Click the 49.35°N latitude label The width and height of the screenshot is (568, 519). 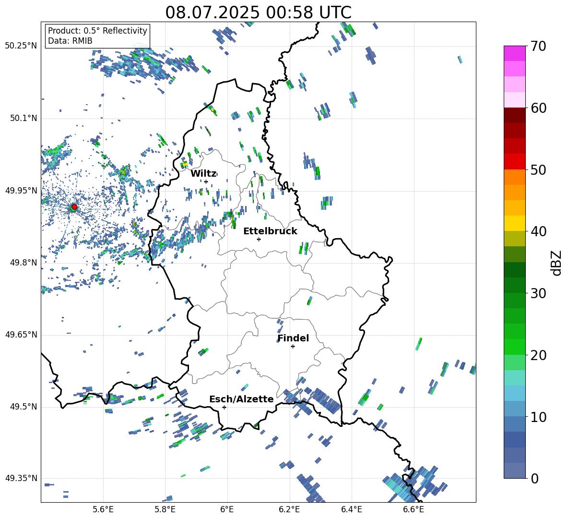(21, 478)
